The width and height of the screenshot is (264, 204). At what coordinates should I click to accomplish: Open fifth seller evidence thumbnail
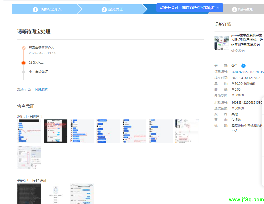(135, 131)
